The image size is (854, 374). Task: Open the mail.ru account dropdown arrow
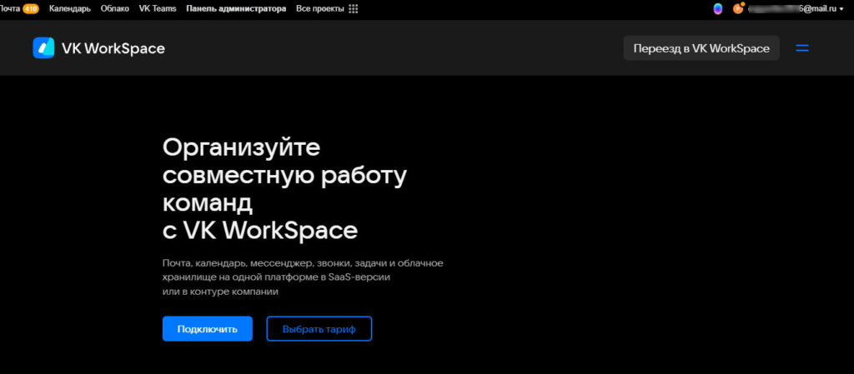coord(841,8)
